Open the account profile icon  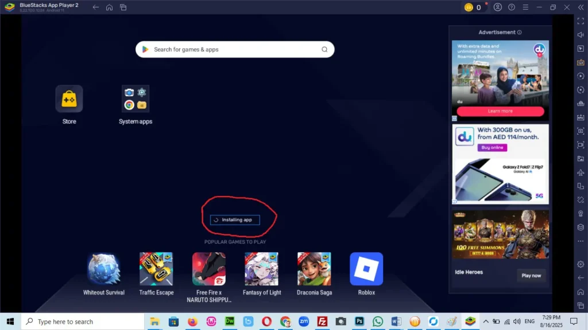pos(498,7)
